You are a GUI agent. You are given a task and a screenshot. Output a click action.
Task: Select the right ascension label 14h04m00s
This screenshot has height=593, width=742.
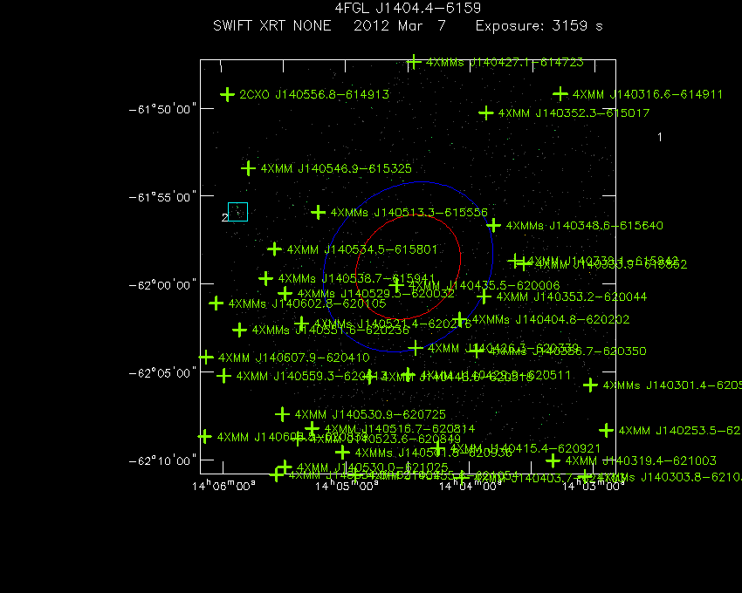471,486
